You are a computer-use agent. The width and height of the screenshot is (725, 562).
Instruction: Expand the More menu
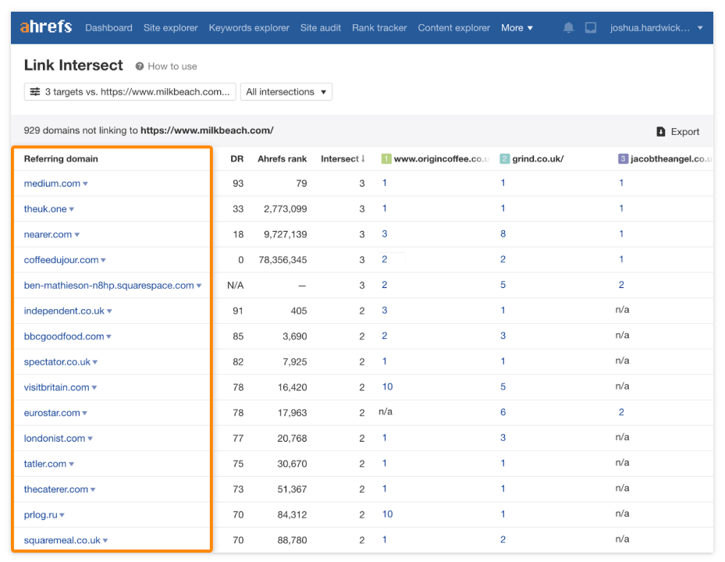517,28
